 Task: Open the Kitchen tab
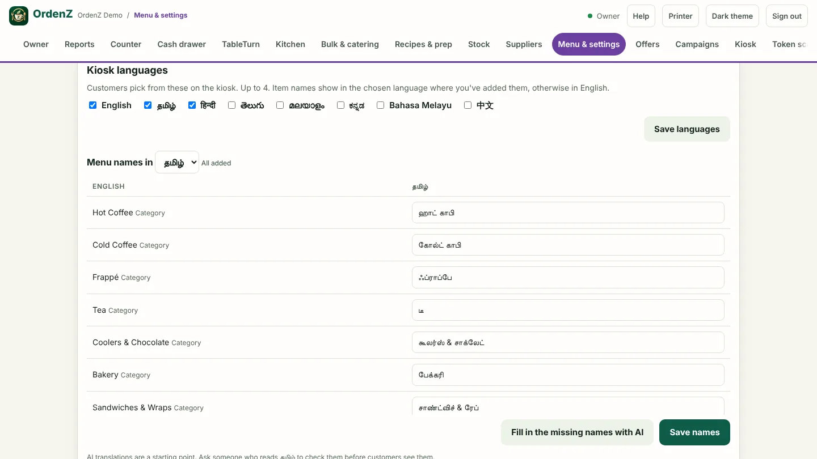(x=290, y=44)
